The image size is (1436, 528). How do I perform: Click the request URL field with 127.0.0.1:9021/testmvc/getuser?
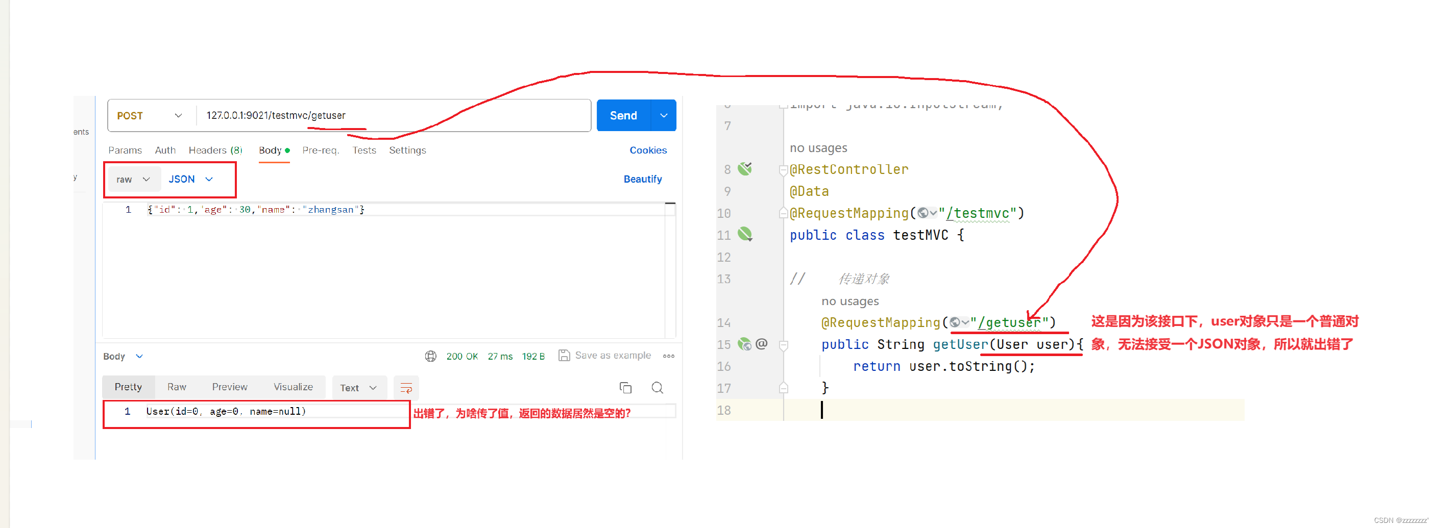point(393,115)
